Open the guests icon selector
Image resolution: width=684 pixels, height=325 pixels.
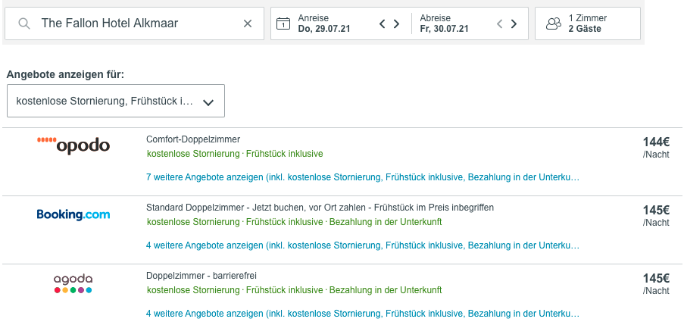(554, 23)
